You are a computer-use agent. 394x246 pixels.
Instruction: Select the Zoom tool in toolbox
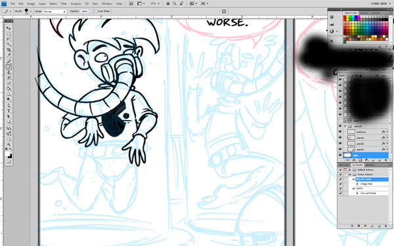coord(9,144)
